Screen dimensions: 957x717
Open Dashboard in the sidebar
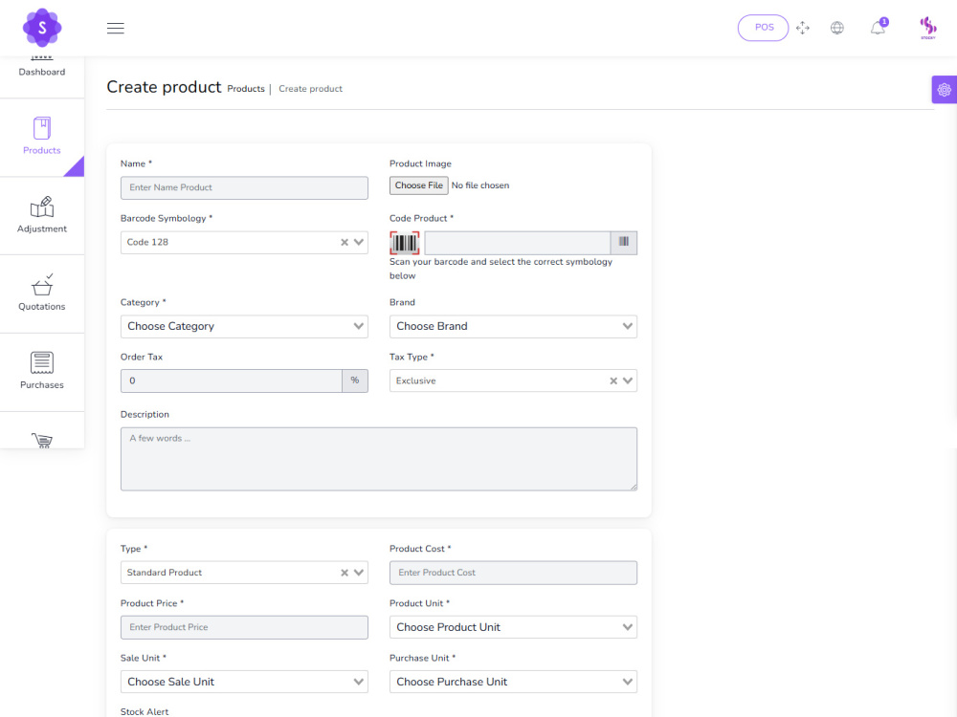click(x=42, y=72)
